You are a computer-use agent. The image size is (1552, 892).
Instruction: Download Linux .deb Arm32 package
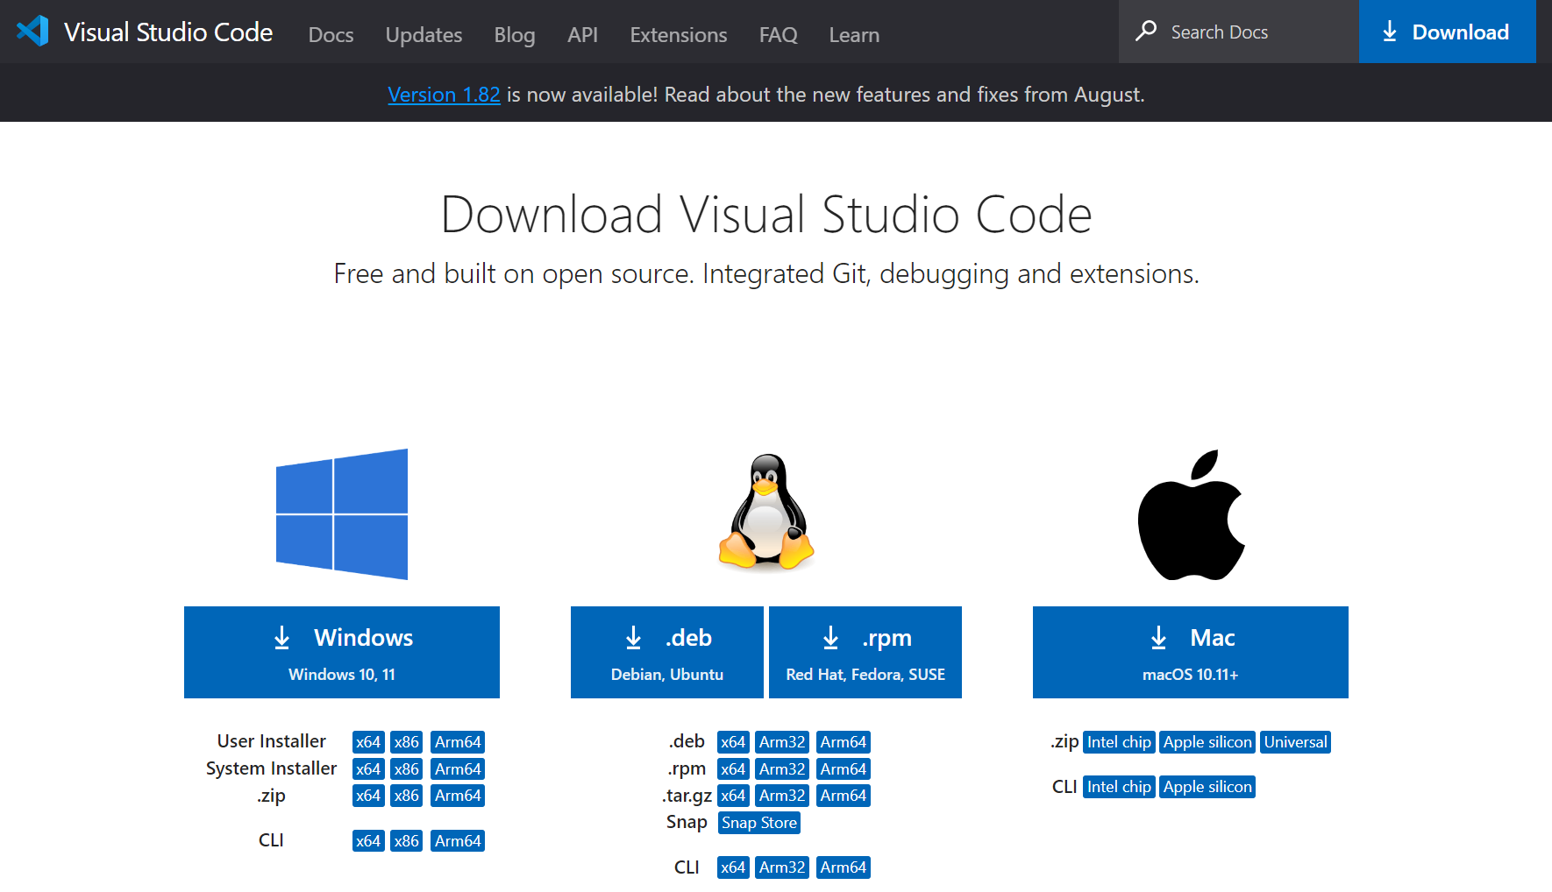point(782,742)
